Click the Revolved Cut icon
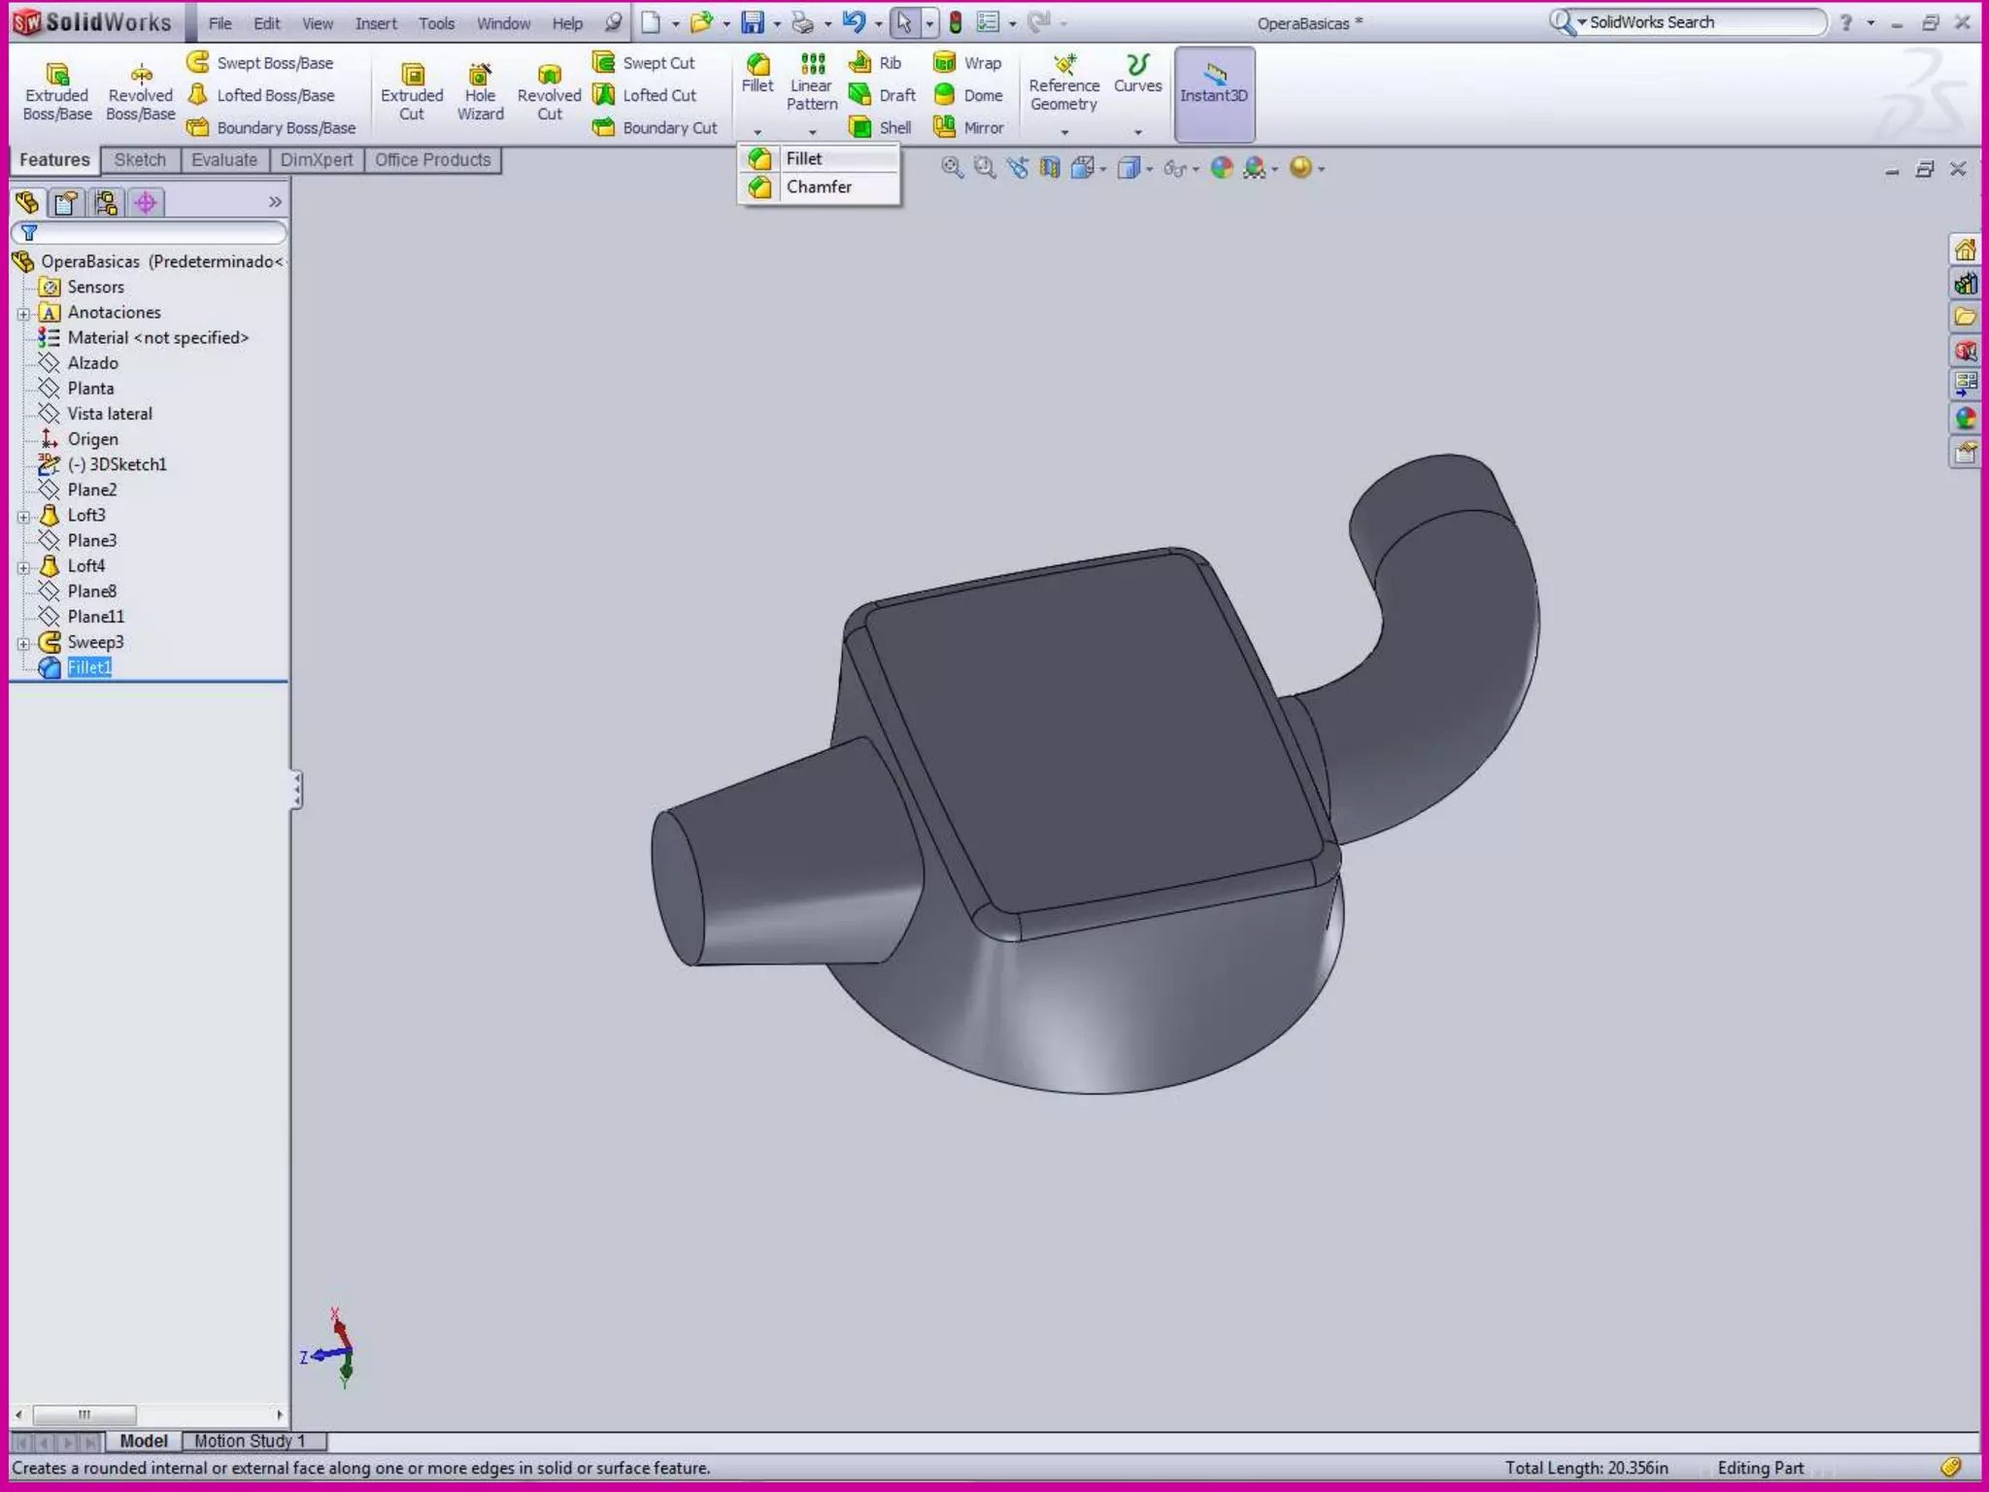Screen dimensions: 1989x1492 (549, 74)
